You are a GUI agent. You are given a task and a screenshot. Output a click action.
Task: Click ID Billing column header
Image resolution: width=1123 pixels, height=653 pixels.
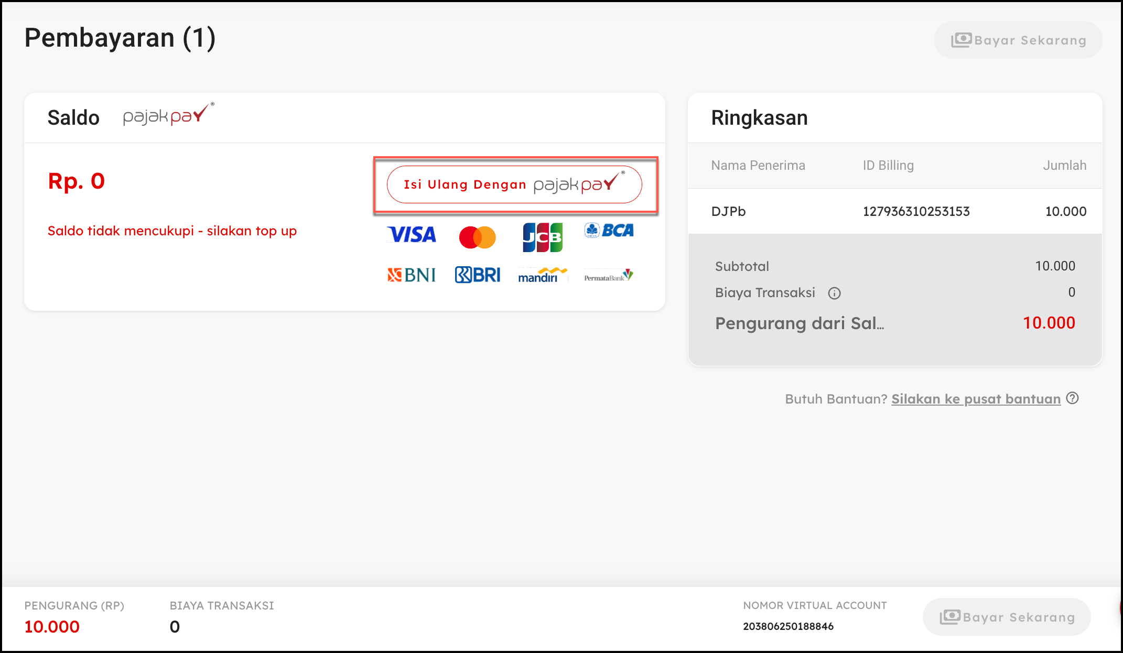click(x=888, y=166)
